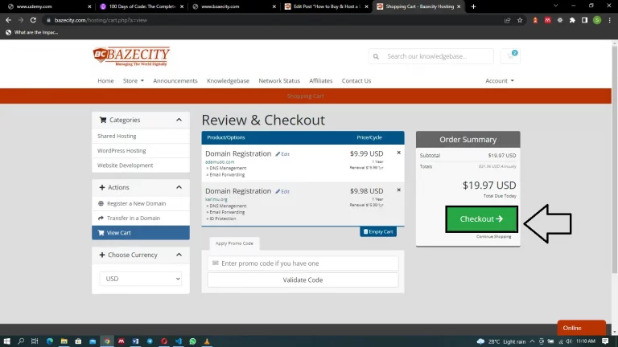Image resolution: width=618 pixels, height=347 pixels.
Task: Click the Windows Start button
Action: (6, 341)
